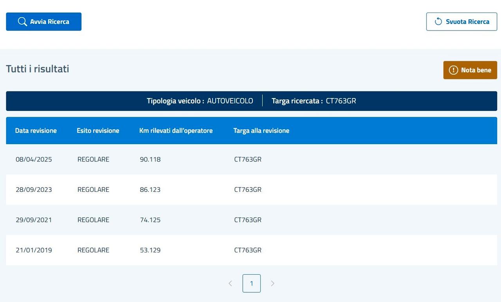This screenshot has width=501, height=302.
Task: Click REGOLARE in the 21/01/2019 row
Action: point(93,250)
